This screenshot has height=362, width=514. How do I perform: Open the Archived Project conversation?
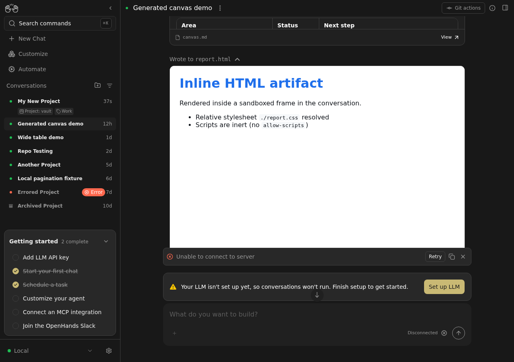pos(60,206)
